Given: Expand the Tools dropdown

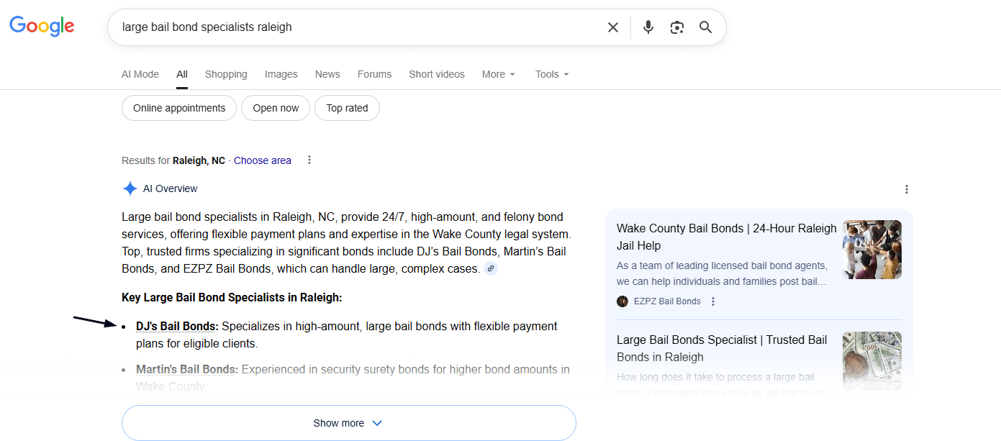Looking at the screenshot, I should click(552, 74).
